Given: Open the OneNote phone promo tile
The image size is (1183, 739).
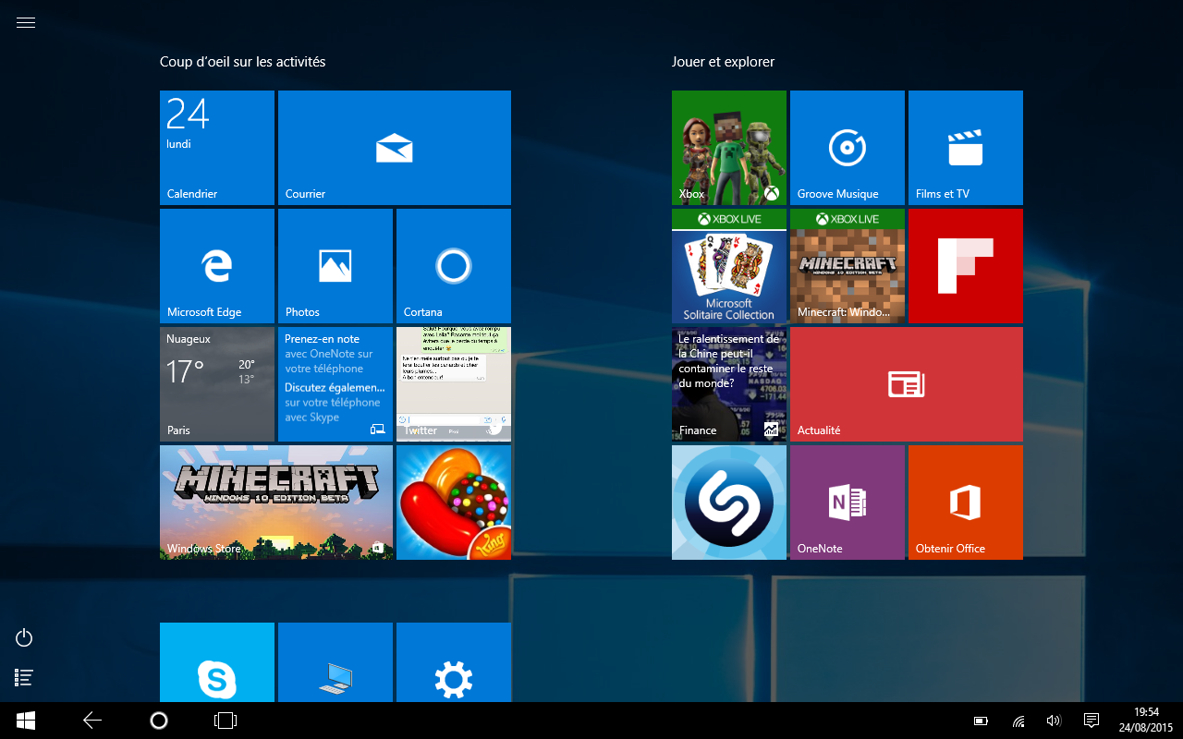Looking at the screenshot, I should point(335,384).
